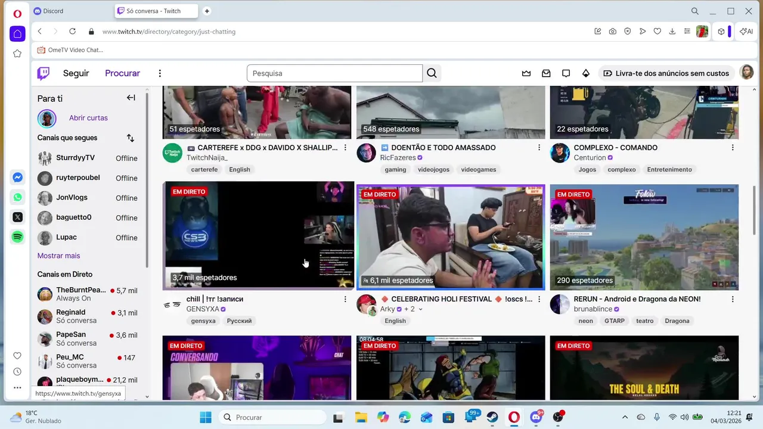Screen dimensions: 763x429
Task: Select the Русский tag
Action: 239,321
